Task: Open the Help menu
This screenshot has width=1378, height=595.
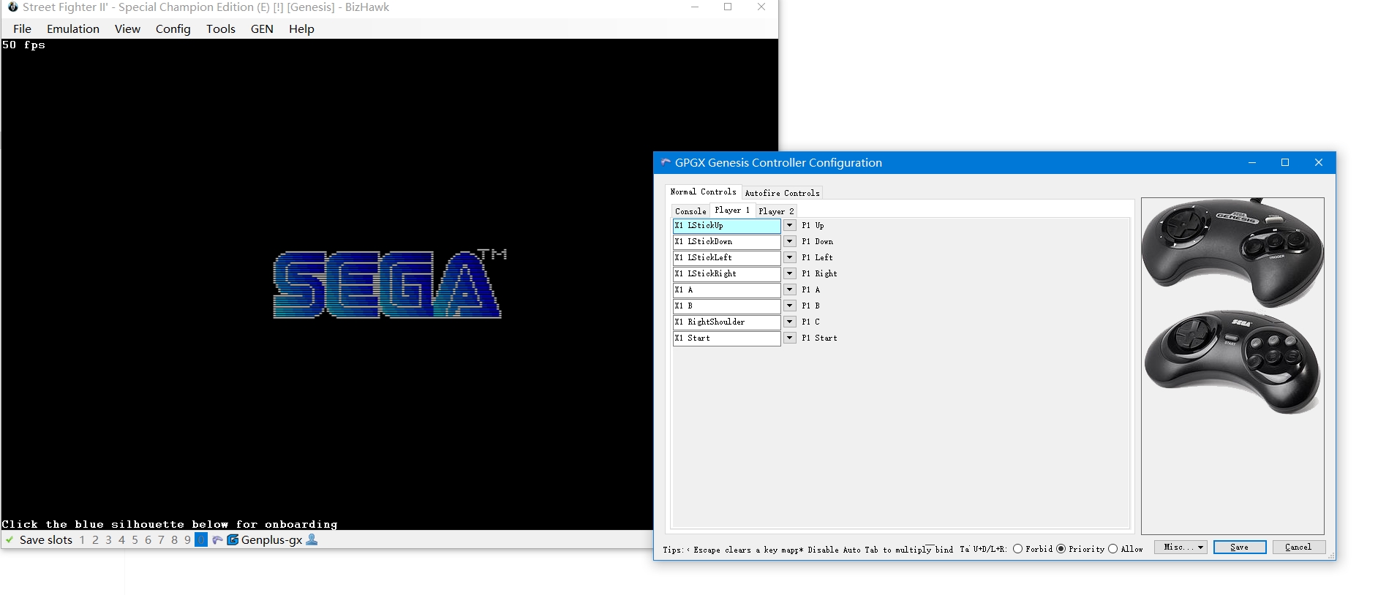Action: pos(301,29)
